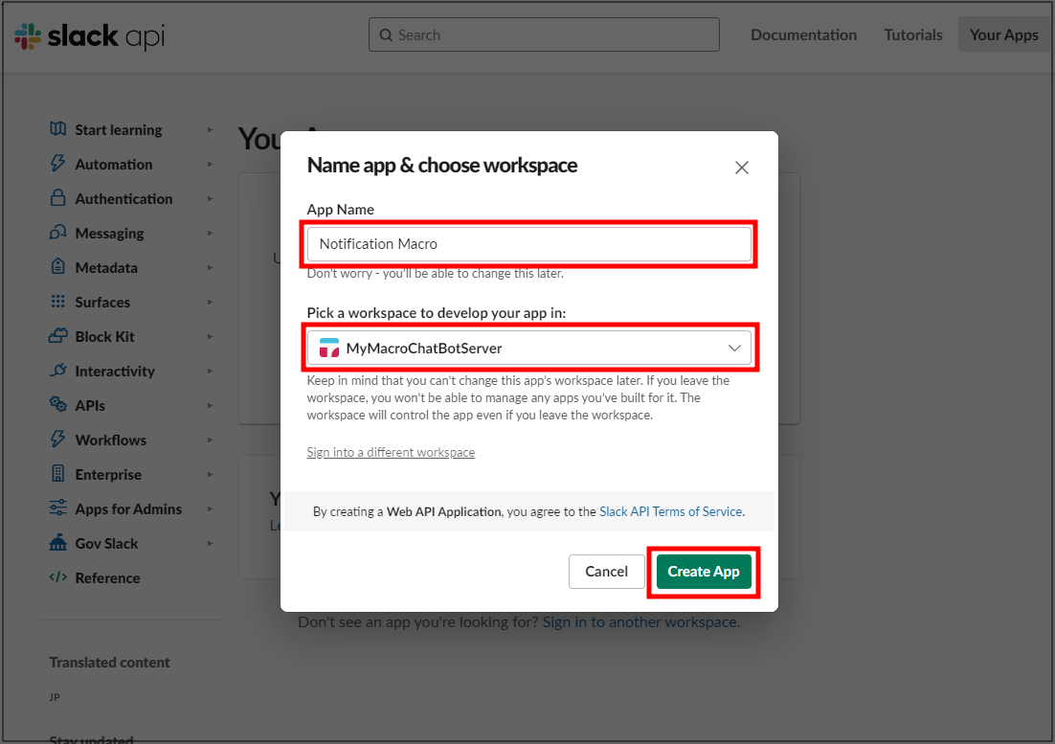The width and height of the screenshot is (1055, 744).
Task: Expand the Metadata section arrow
Action: 210,268
